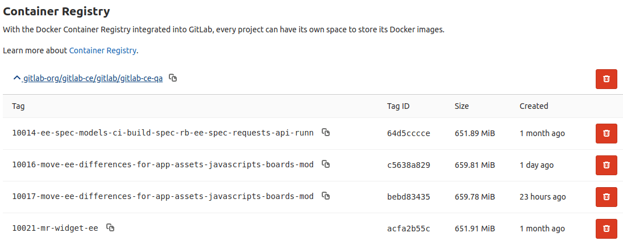Click tag ID 64d5cccce
This screenshot has height=241, width=623.
(x=408, y=133)
